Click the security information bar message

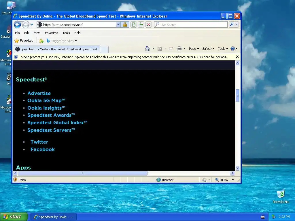click(x=124, y=57)
